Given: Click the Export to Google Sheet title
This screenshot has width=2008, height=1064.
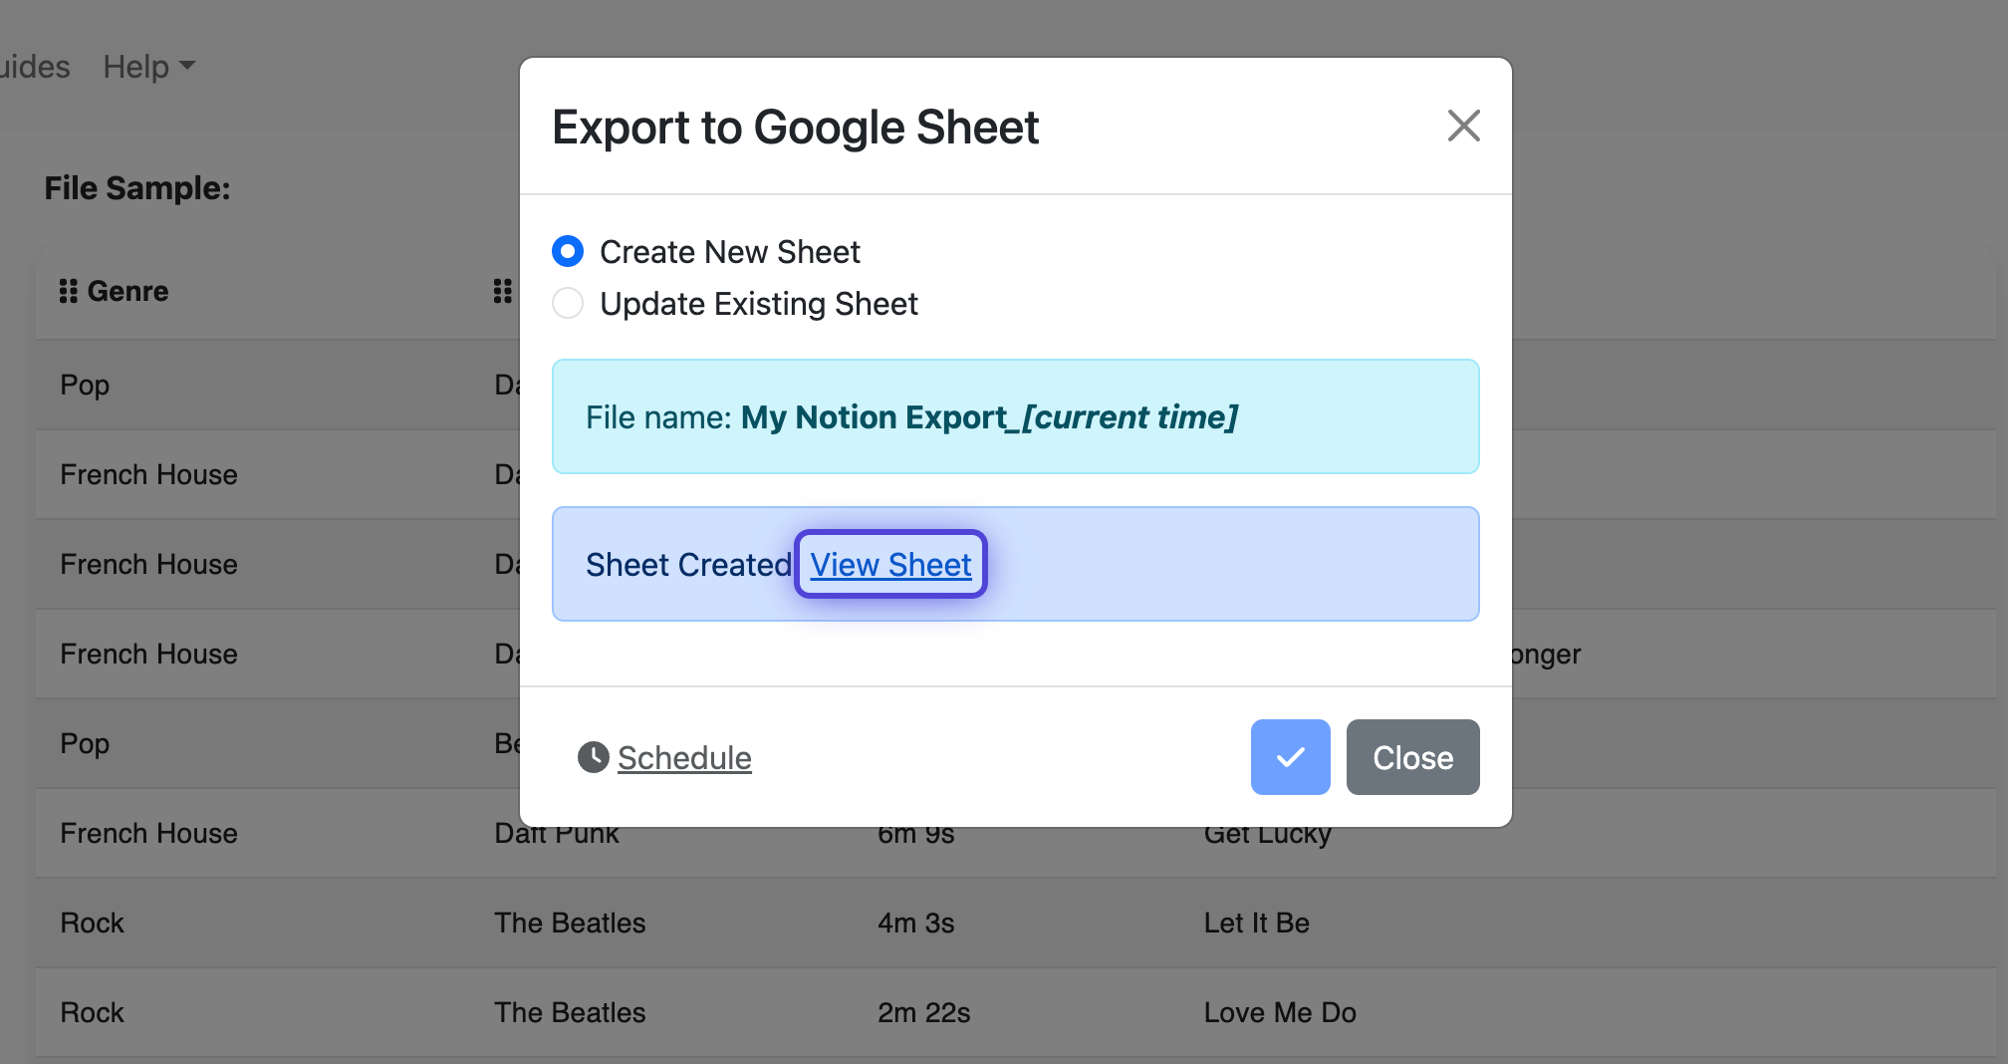Looking at the screenshot, I should point(795,128).
